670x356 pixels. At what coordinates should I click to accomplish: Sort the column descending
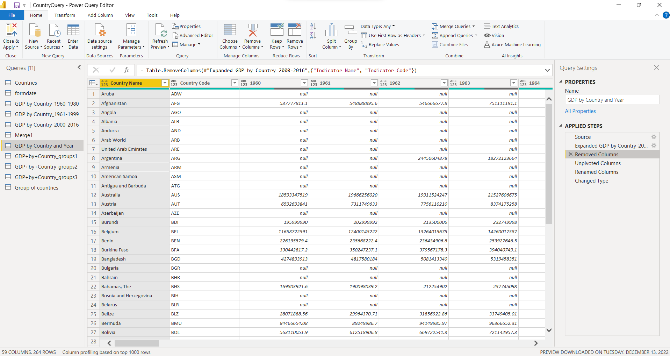[x=313, y=35]
